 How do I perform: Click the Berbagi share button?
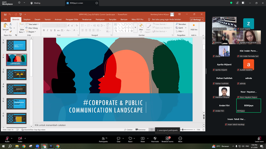[197, 19]
